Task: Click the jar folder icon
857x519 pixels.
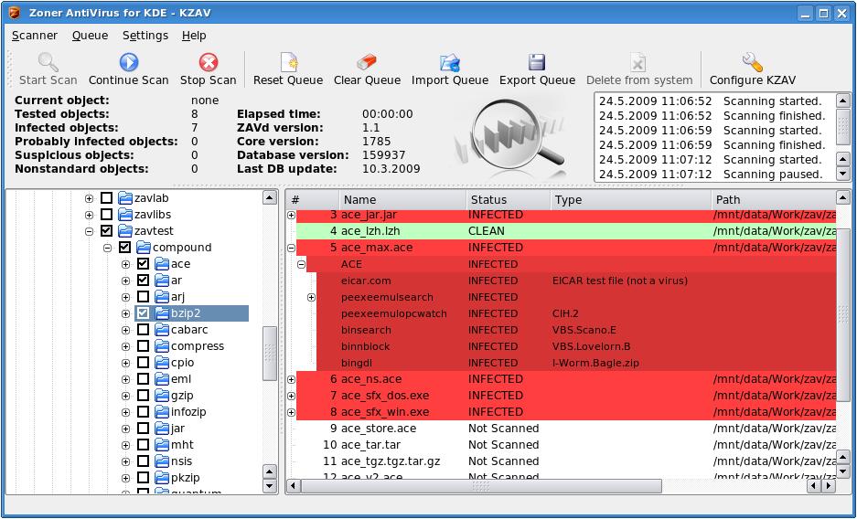Action: pyautogui.click(x=162, y=429)
